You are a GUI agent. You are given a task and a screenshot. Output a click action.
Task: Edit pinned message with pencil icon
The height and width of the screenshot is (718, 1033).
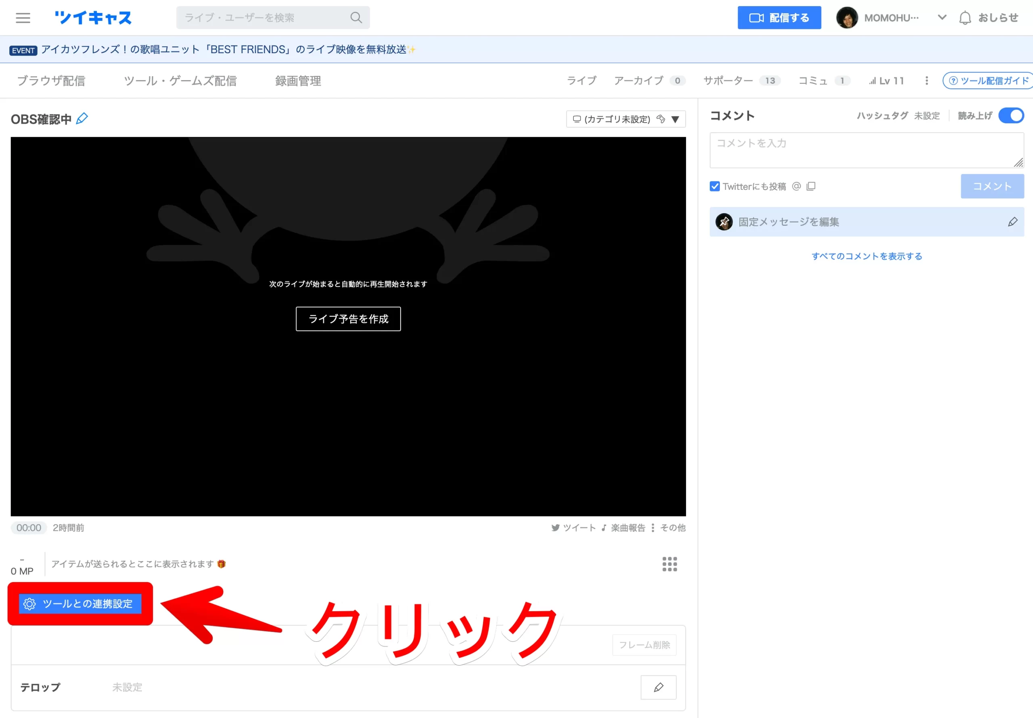[x=1012, y=222]
